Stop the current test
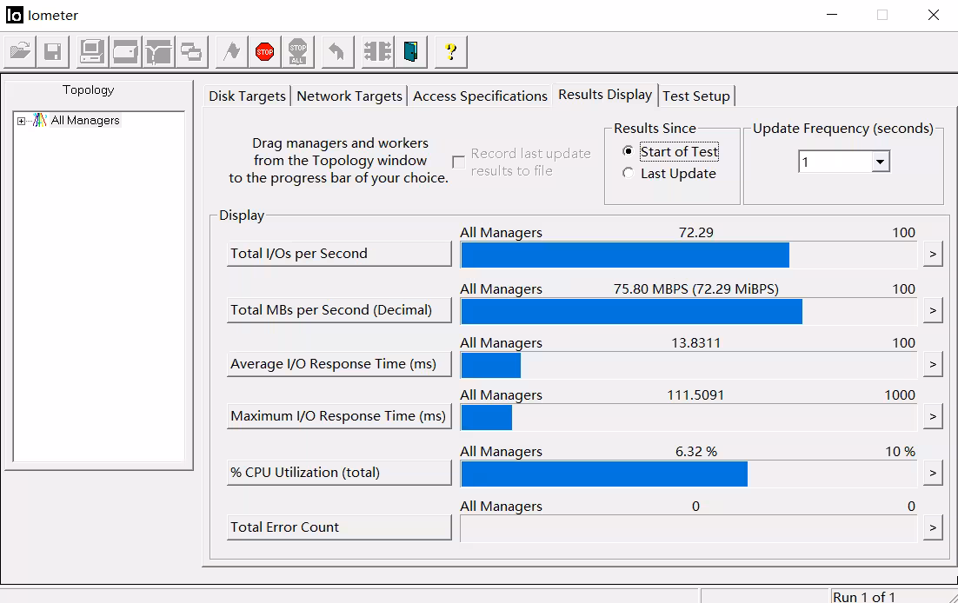958x603 pixels. (264, 51)
